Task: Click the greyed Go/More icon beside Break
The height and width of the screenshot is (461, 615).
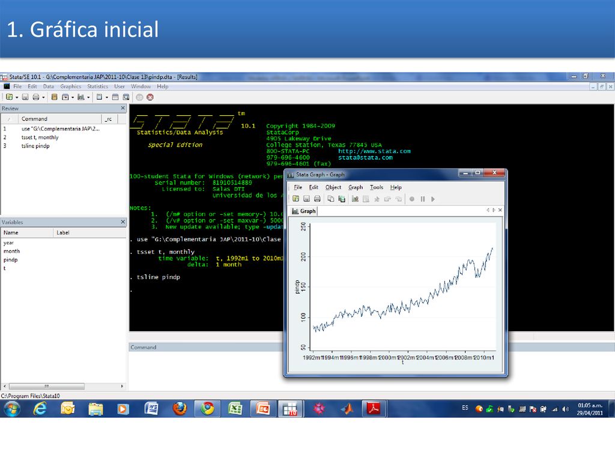Action: click(x=139, y=97)
